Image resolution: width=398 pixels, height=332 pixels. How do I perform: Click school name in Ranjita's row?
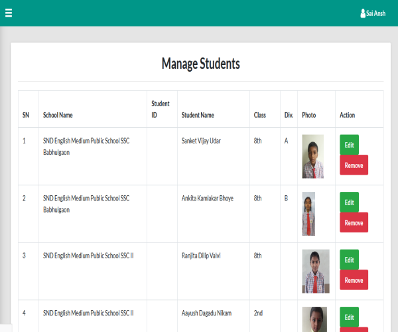click(88, 256)
